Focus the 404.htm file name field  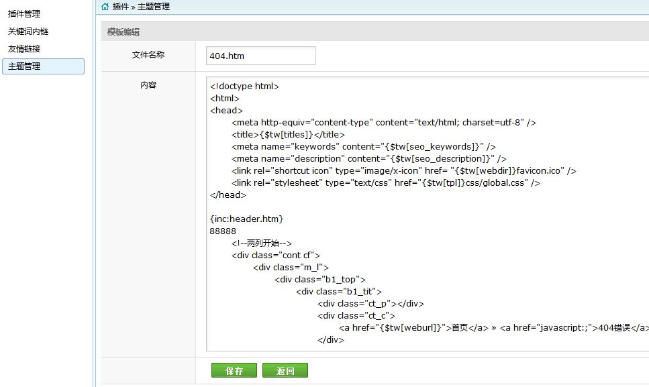coord(261,56)
